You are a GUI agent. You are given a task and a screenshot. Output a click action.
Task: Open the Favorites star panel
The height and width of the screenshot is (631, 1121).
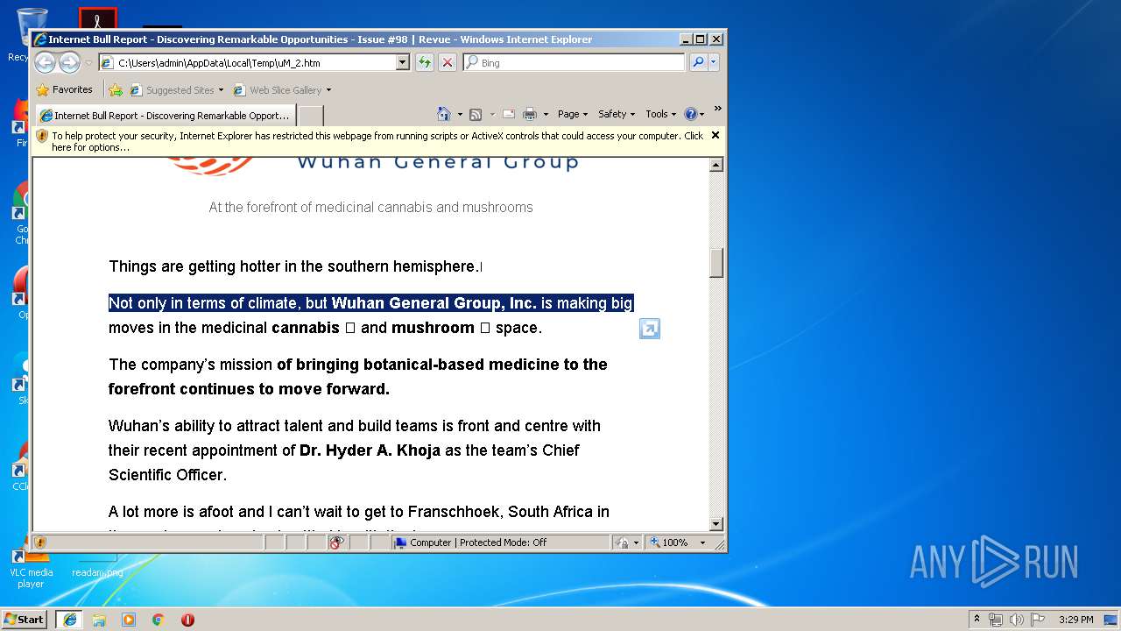pyautogui.click(x=64, y=89)
